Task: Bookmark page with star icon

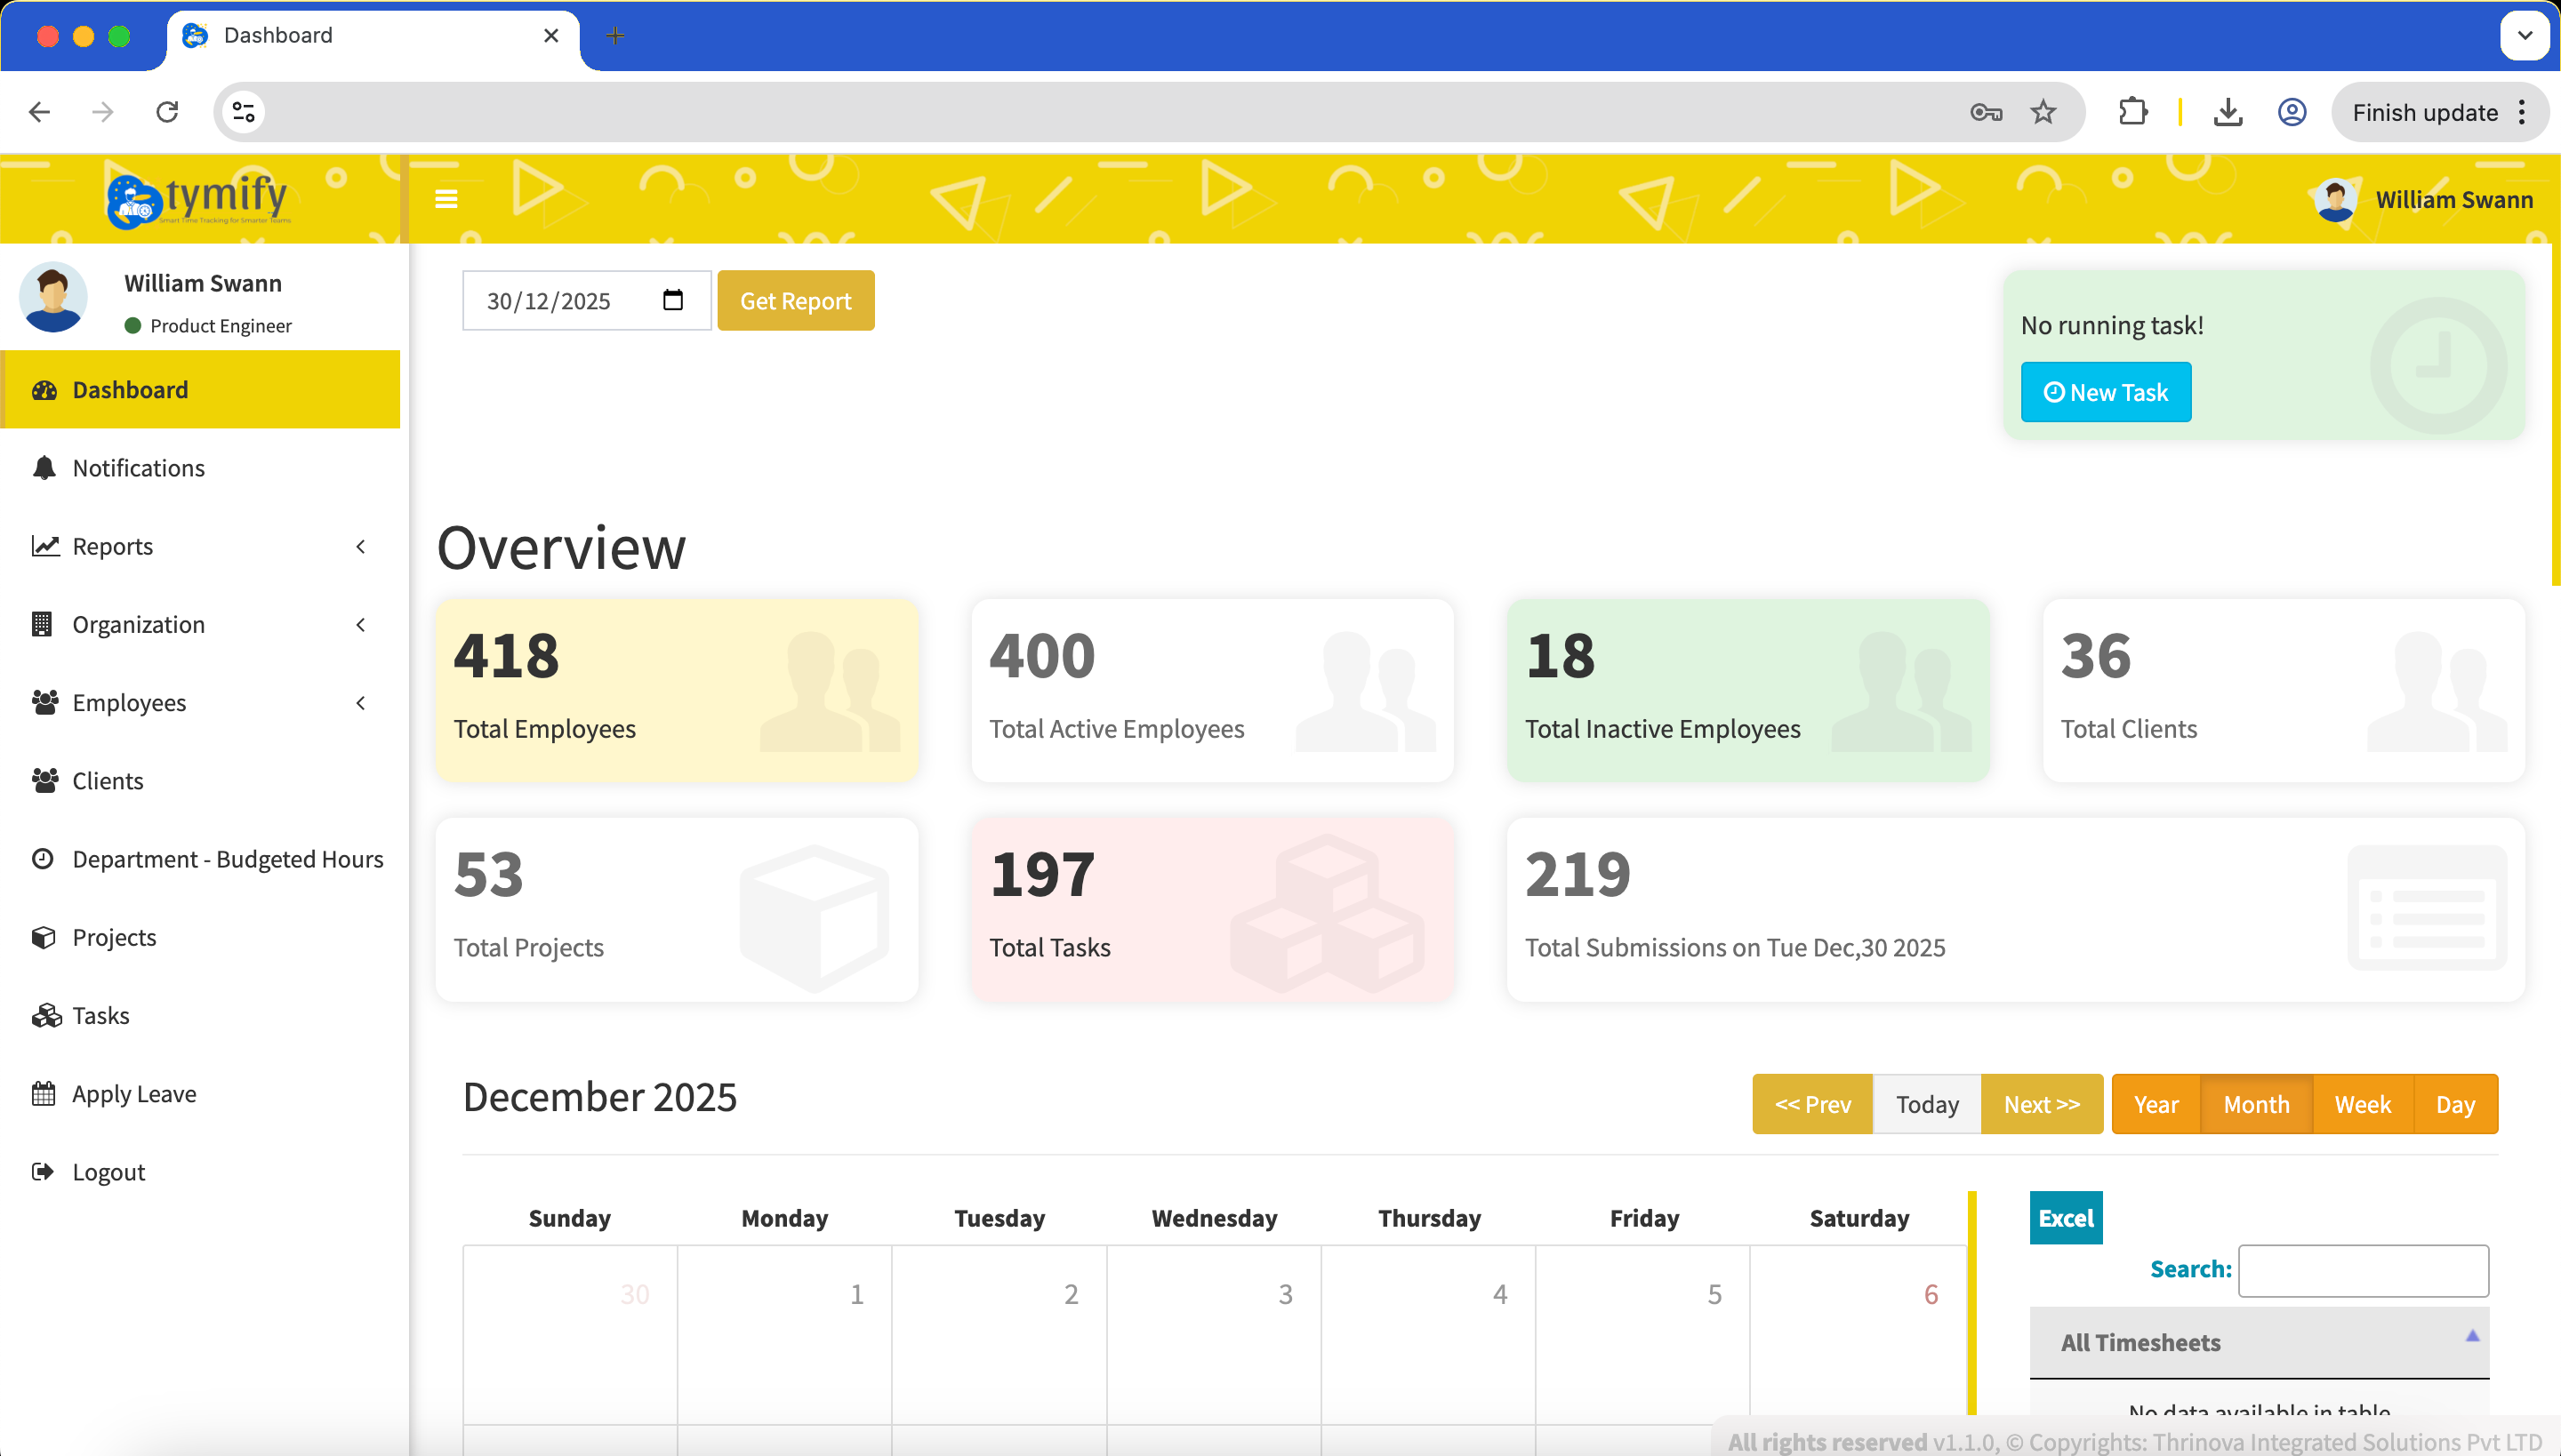Action: [x=2043, y=112]
